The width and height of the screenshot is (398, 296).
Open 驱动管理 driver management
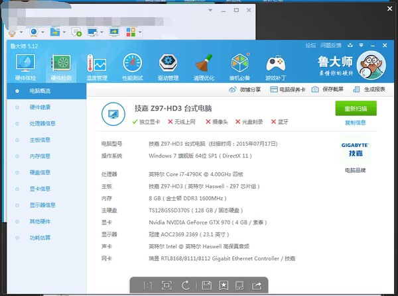(168, 67)
